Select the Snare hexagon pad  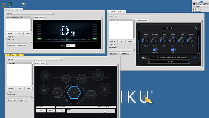tap(58, 92)
